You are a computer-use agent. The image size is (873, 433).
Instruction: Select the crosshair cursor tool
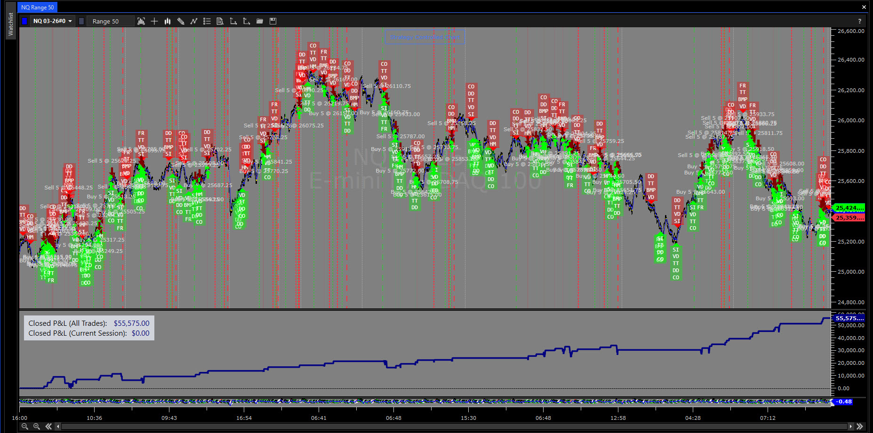point(154,21)
